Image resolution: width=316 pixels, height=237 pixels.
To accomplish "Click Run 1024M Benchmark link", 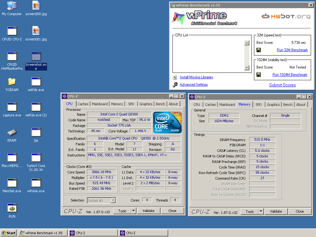I will pyautogui.click(x=290, y=75).
